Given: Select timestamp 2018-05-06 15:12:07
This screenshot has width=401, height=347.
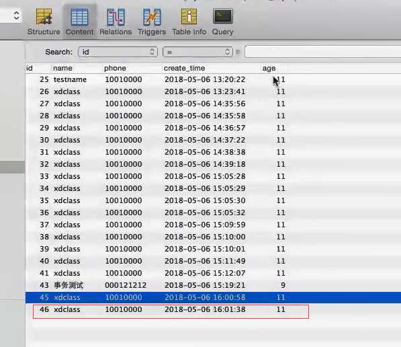Looking at the screenshot, I should point(205,273).
